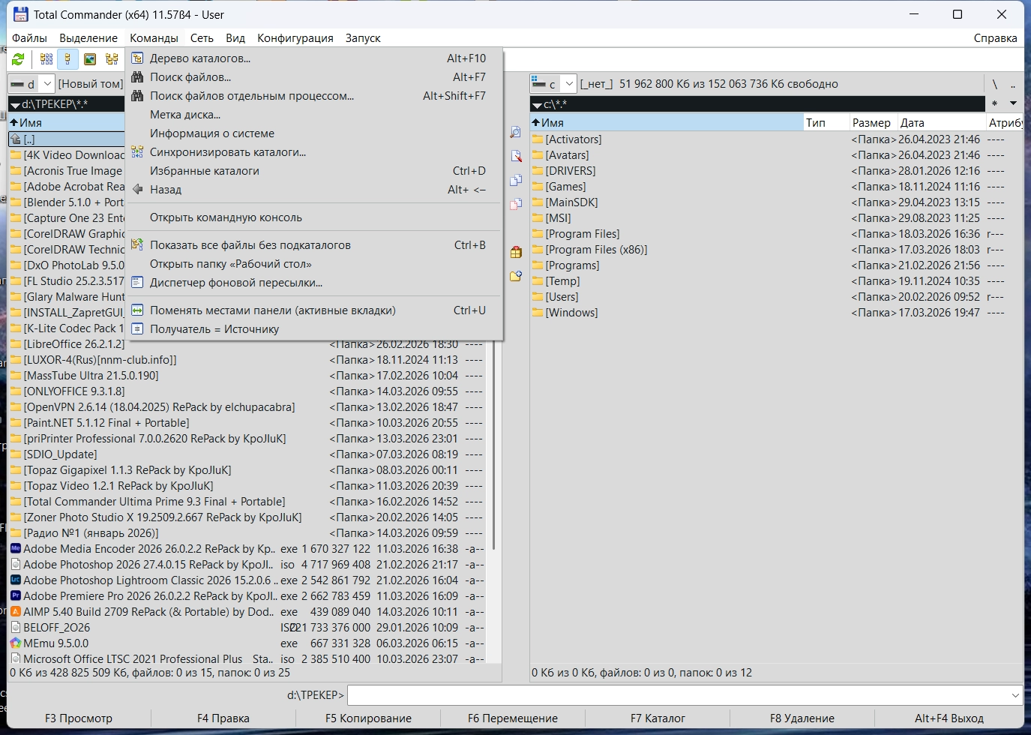
Task: Click the AIMP 5.40 file icon
Action: coord(16,611)
